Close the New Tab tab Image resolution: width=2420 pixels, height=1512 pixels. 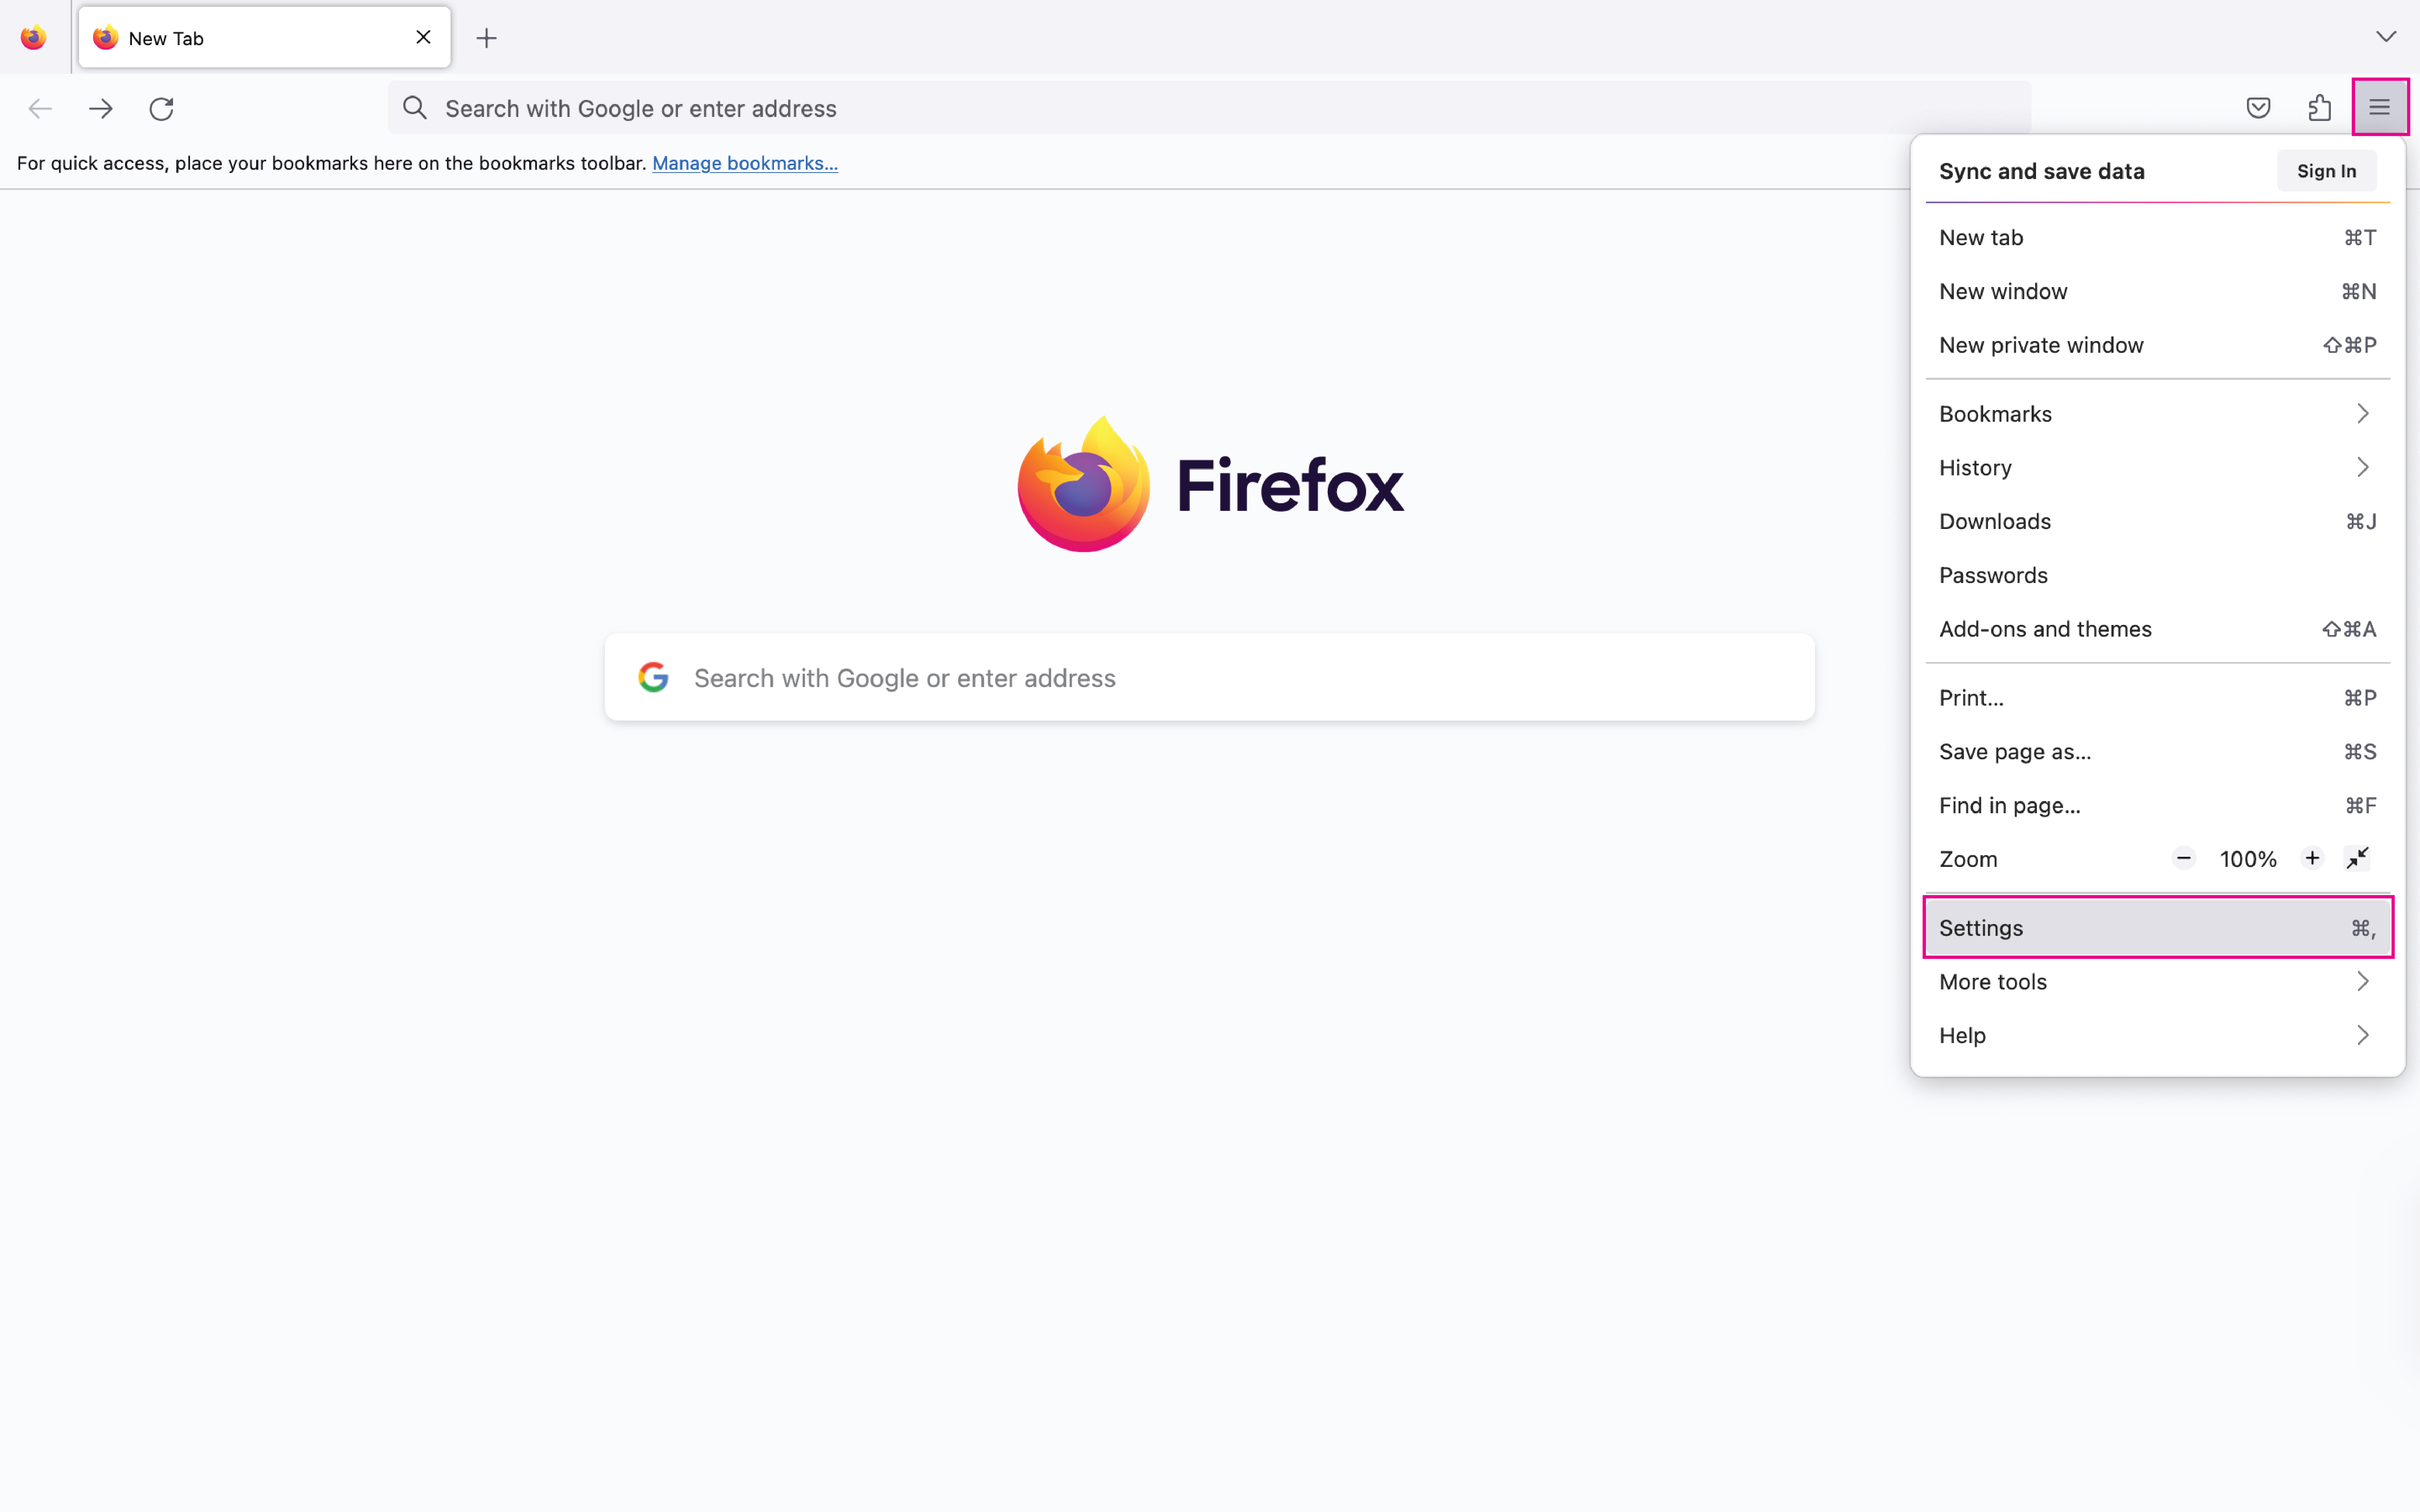pyautogui.click(x=423, y=37)
